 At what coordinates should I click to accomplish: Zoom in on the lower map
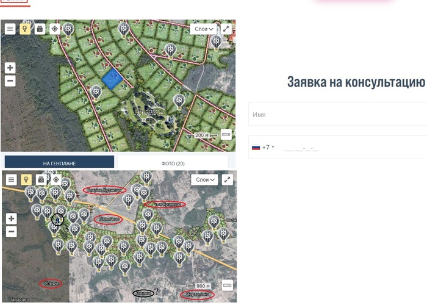(x=12, y=218)
